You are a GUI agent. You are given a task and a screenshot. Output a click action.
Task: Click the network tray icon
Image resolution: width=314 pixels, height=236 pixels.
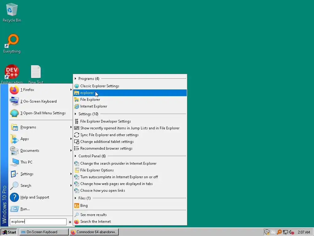coord(285,232)
